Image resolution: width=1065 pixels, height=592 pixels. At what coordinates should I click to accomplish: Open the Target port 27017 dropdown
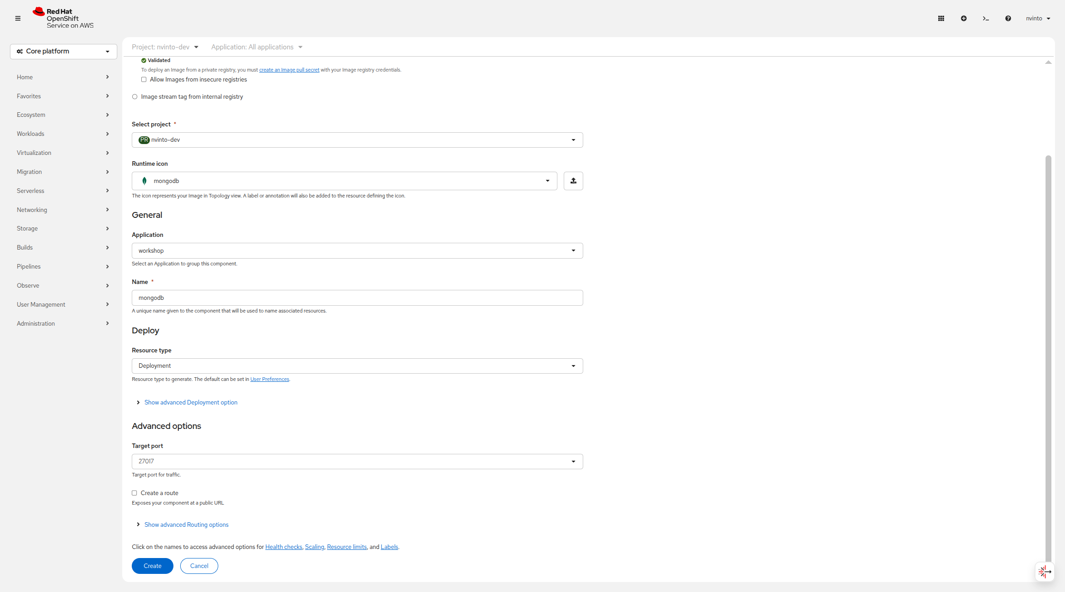tap(357, 462)
